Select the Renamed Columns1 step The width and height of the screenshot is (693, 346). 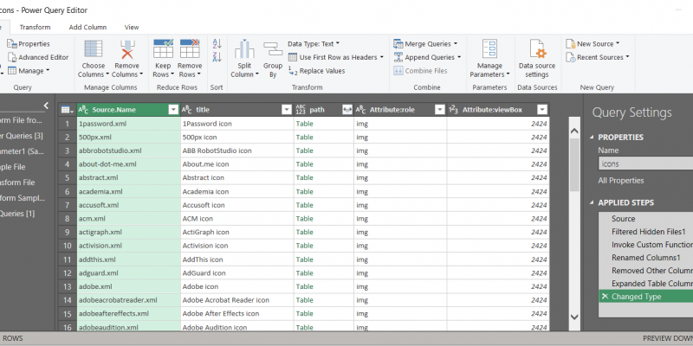coord(645,257)
